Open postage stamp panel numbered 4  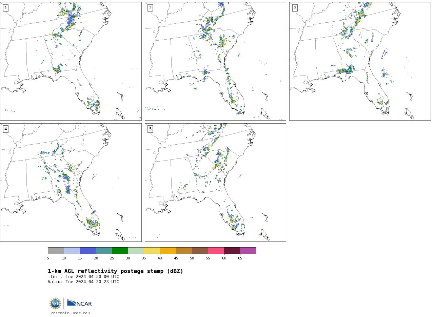[71, 183]
